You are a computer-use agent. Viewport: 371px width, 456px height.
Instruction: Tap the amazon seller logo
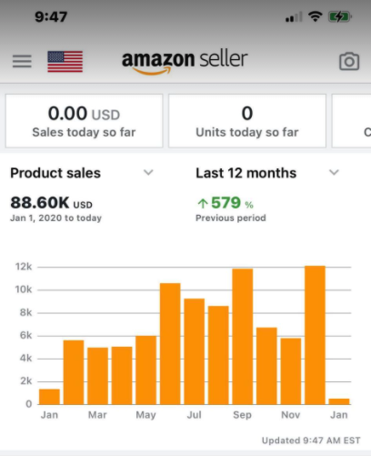click(185, 62)
